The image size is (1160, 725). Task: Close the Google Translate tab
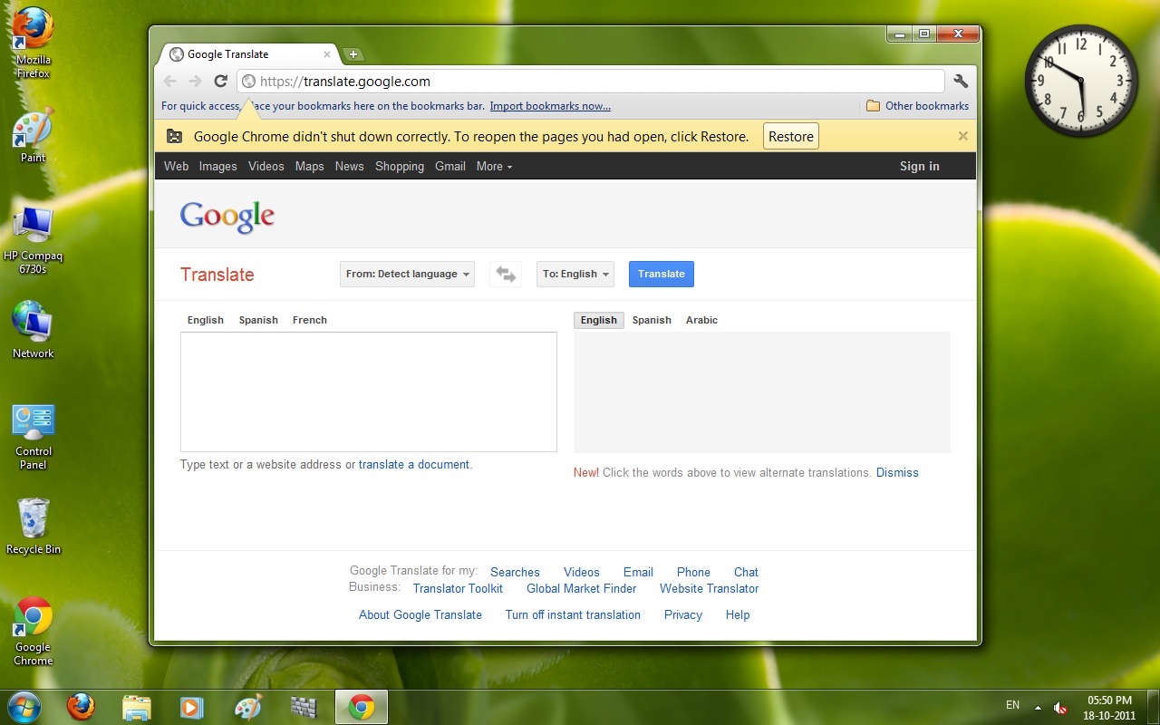(x=327, y=54)
